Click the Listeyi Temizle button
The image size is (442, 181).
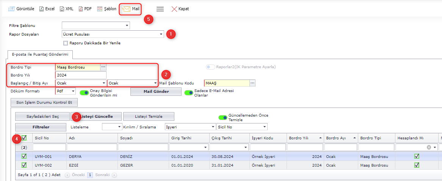(x=149, y=116)
